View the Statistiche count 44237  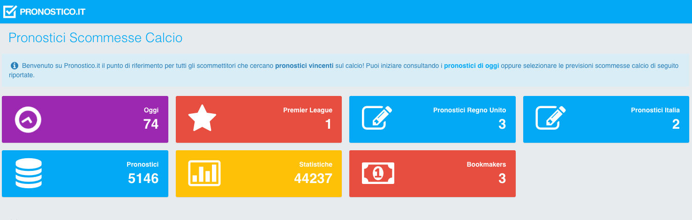[x=313, y=178]
